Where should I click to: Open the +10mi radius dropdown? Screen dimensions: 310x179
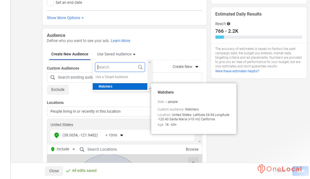click(114, 135)
